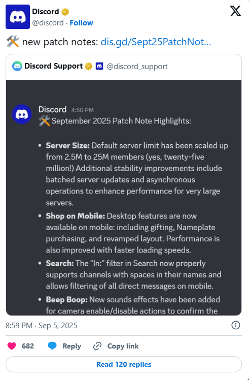Click the Discord affiliate badge near @discord_support
249x380 pixels.
point(99,66)
